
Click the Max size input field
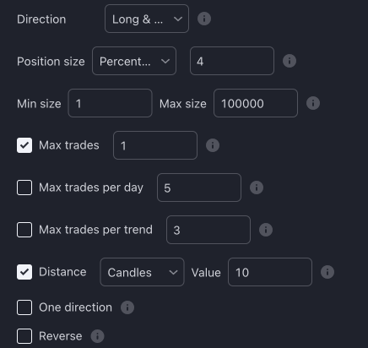256,103
